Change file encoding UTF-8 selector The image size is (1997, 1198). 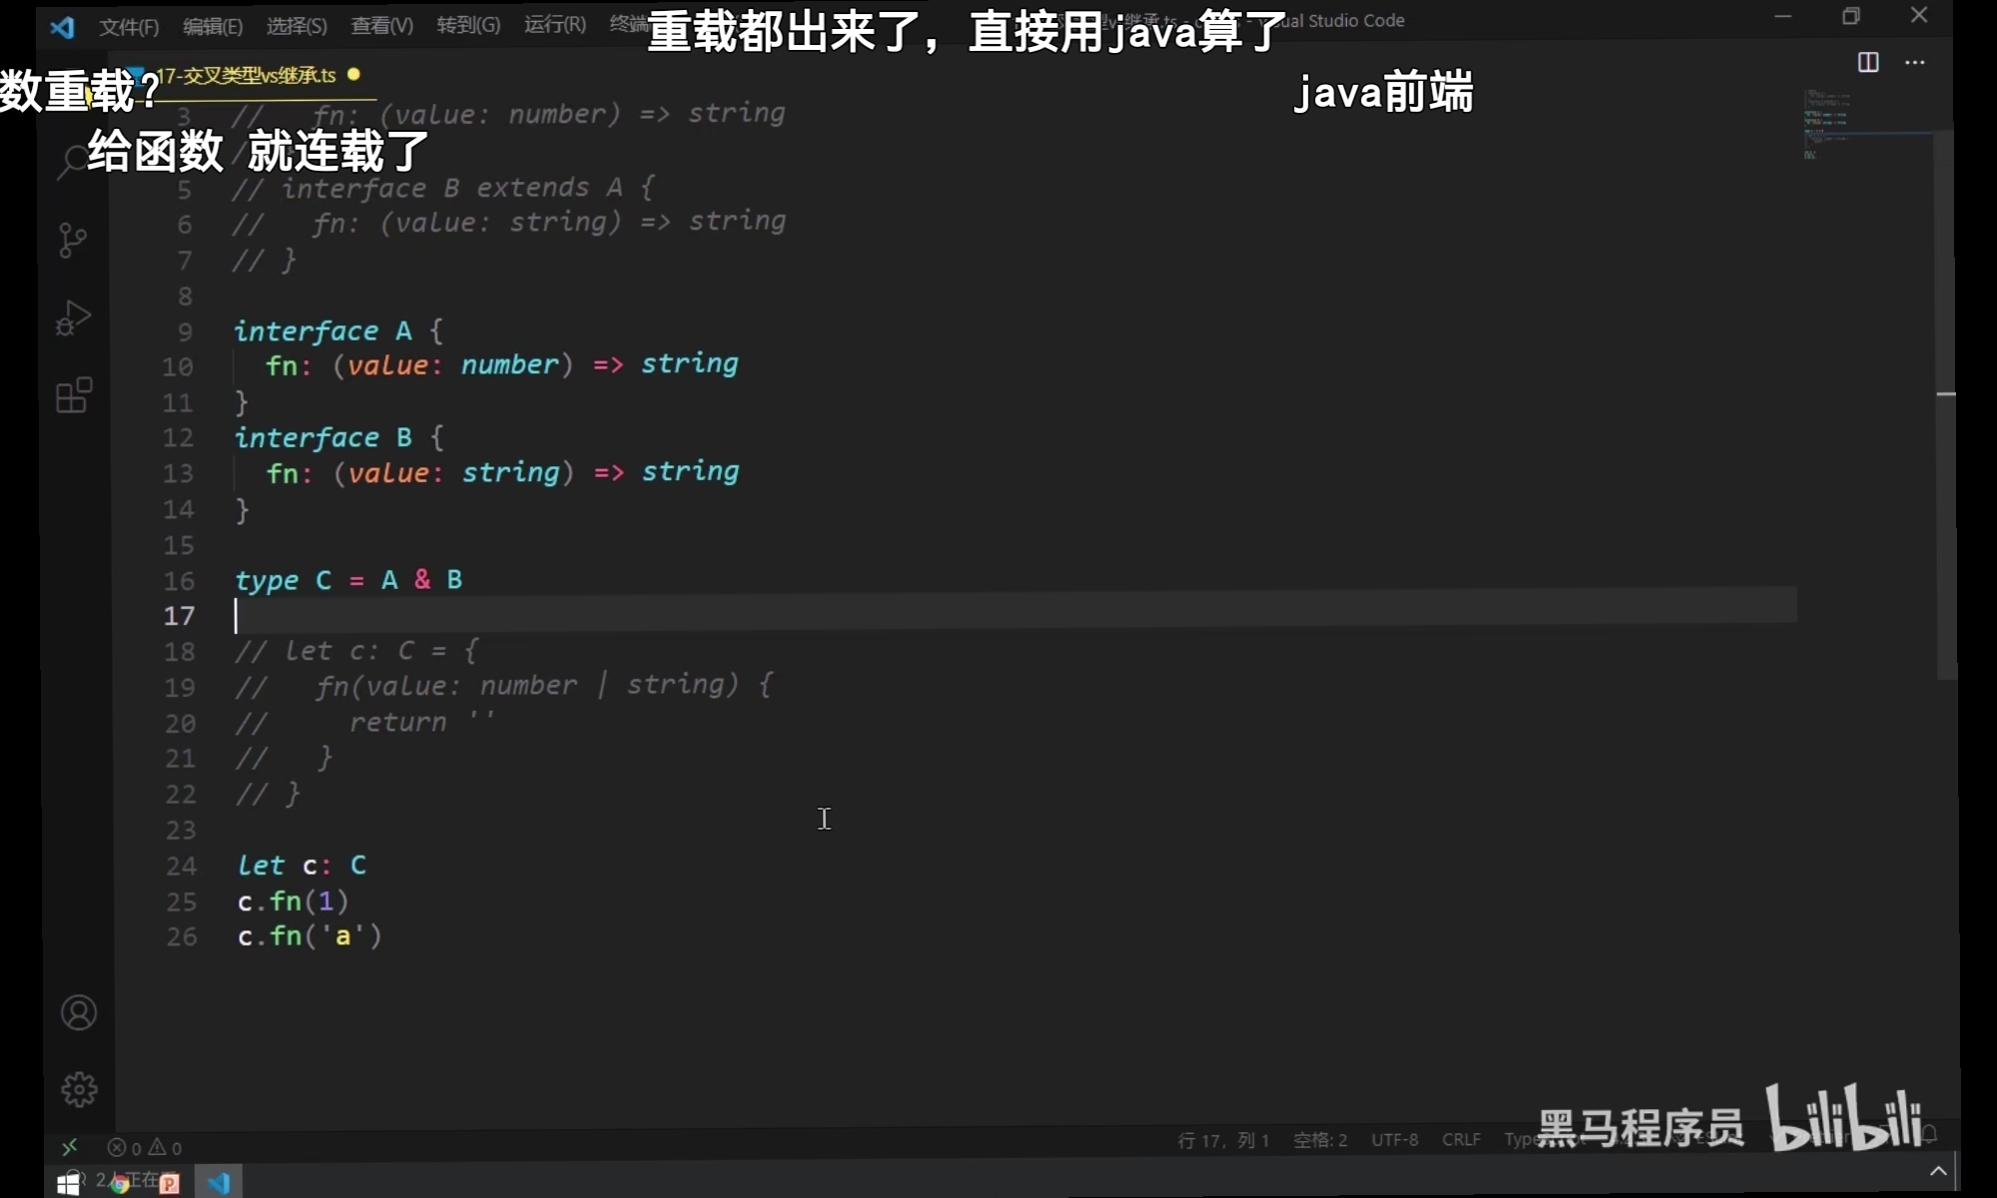click(1394, 1140)
